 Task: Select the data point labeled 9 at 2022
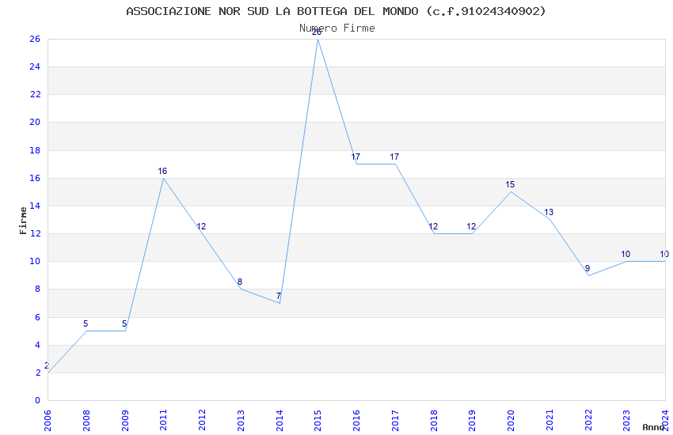(588, 275)
